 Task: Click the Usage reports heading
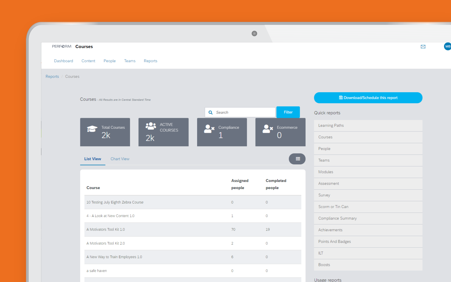coord(328,280)
